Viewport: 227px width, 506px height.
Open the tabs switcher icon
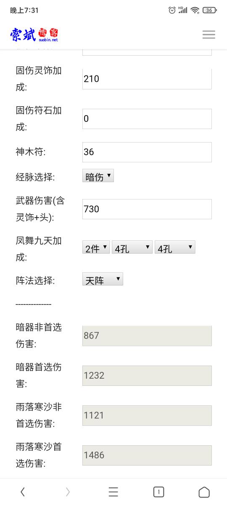click(158, 492)
